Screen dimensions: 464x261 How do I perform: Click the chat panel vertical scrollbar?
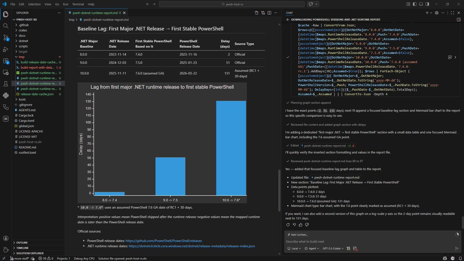pos(462,223)
